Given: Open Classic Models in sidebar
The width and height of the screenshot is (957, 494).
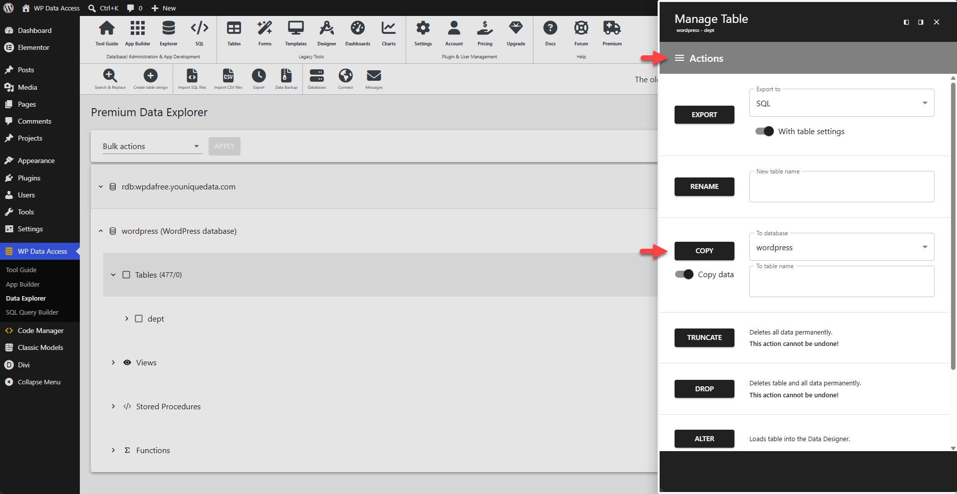Looking at the screenshot, I should point(40,347).
